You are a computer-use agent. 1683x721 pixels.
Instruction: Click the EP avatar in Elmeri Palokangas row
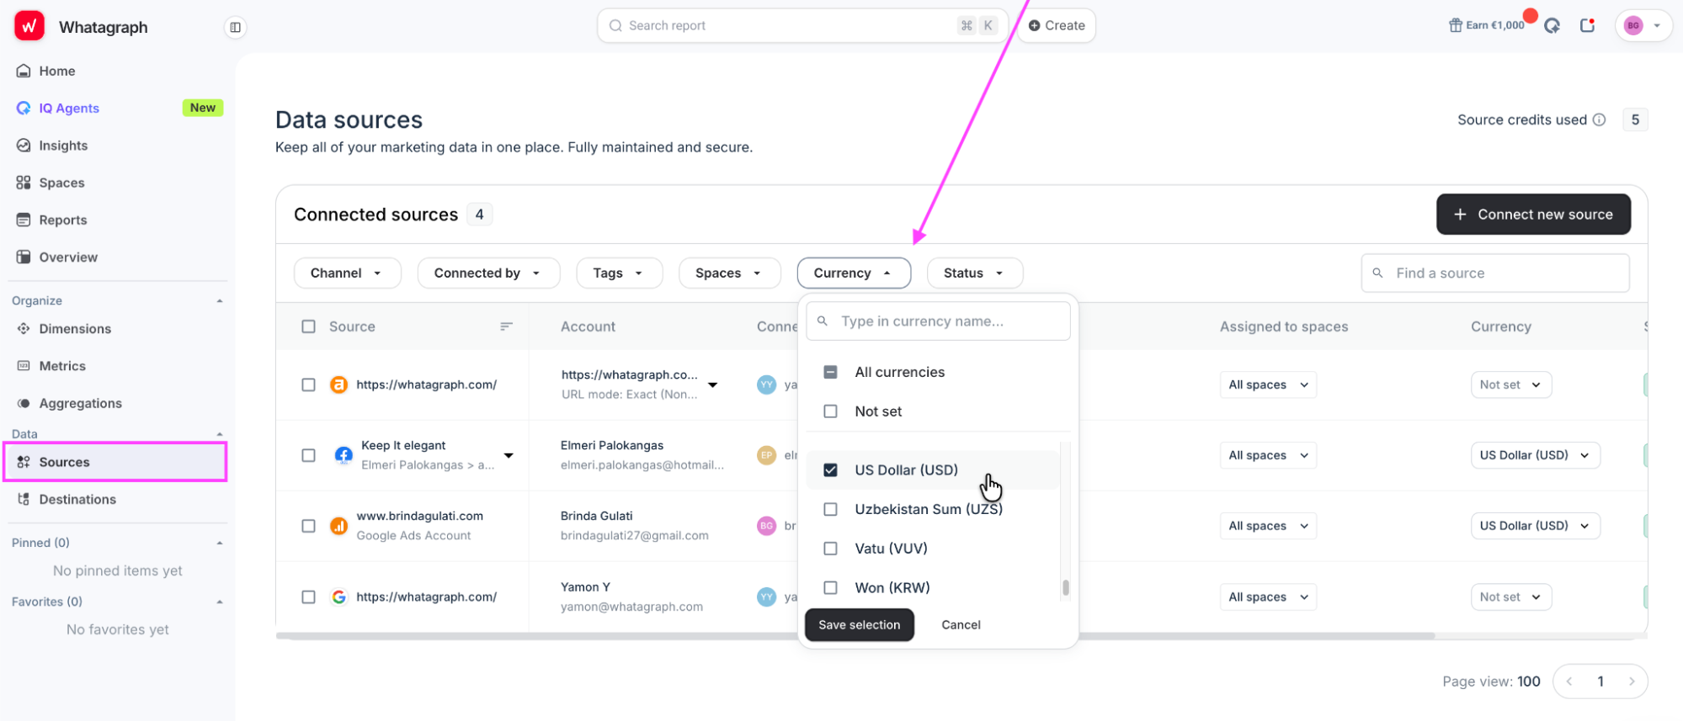pyautogui.click(x=766, y=455)
